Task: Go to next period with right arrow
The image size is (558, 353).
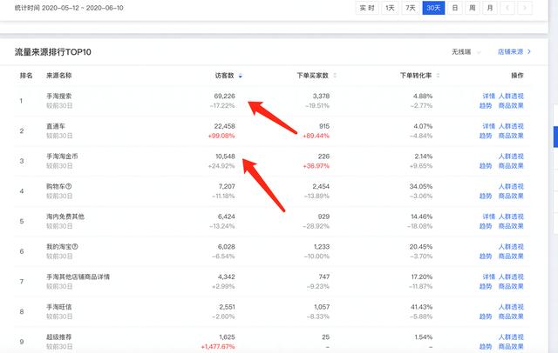Action: coord(525,8)
